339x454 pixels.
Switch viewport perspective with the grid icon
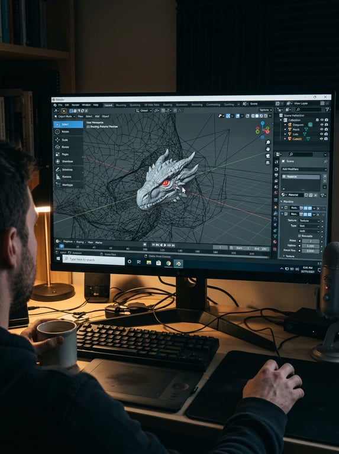[268, 163]
